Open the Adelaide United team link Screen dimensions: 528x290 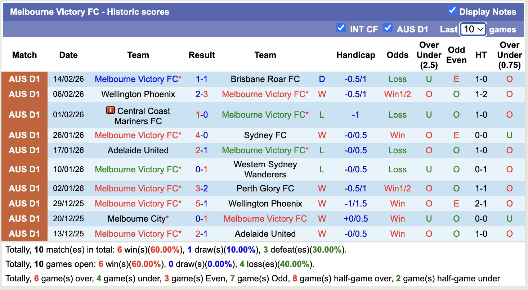[x=138, y=150]
